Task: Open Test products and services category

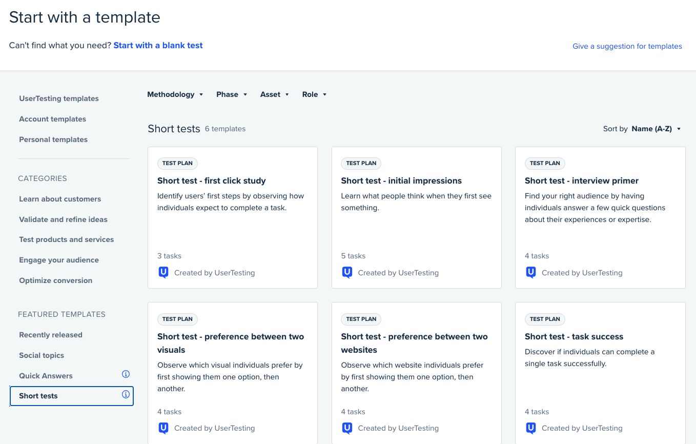Action: (x=67, y=239)
